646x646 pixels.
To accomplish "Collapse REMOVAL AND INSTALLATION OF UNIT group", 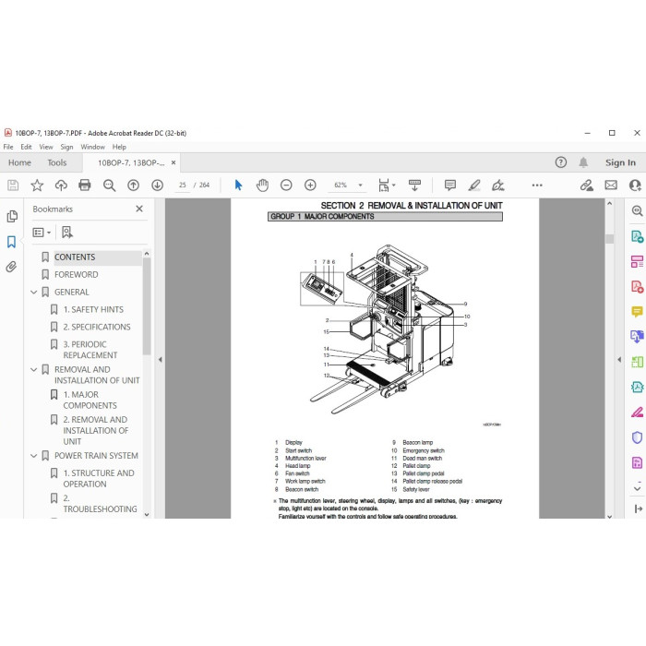I will tap(34, 369).
